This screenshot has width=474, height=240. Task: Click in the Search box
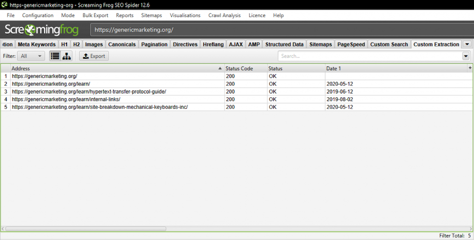click(370, 56)
